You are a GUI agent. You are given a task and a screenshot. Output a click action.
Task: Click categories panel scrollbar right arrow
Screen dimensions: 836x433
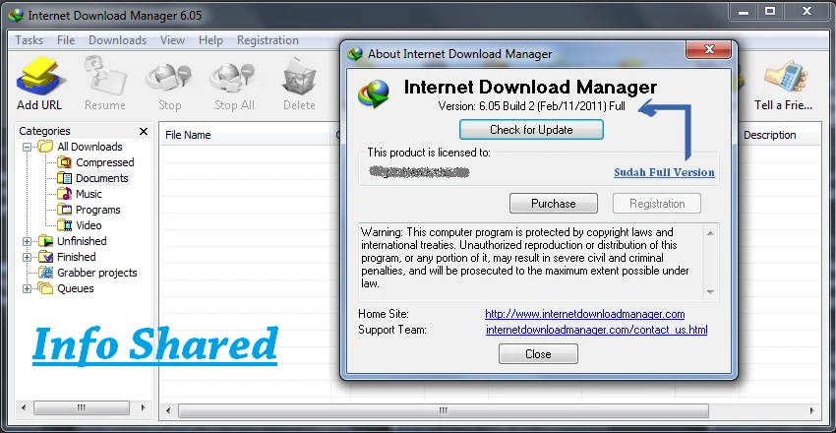(x=143, y=408)
